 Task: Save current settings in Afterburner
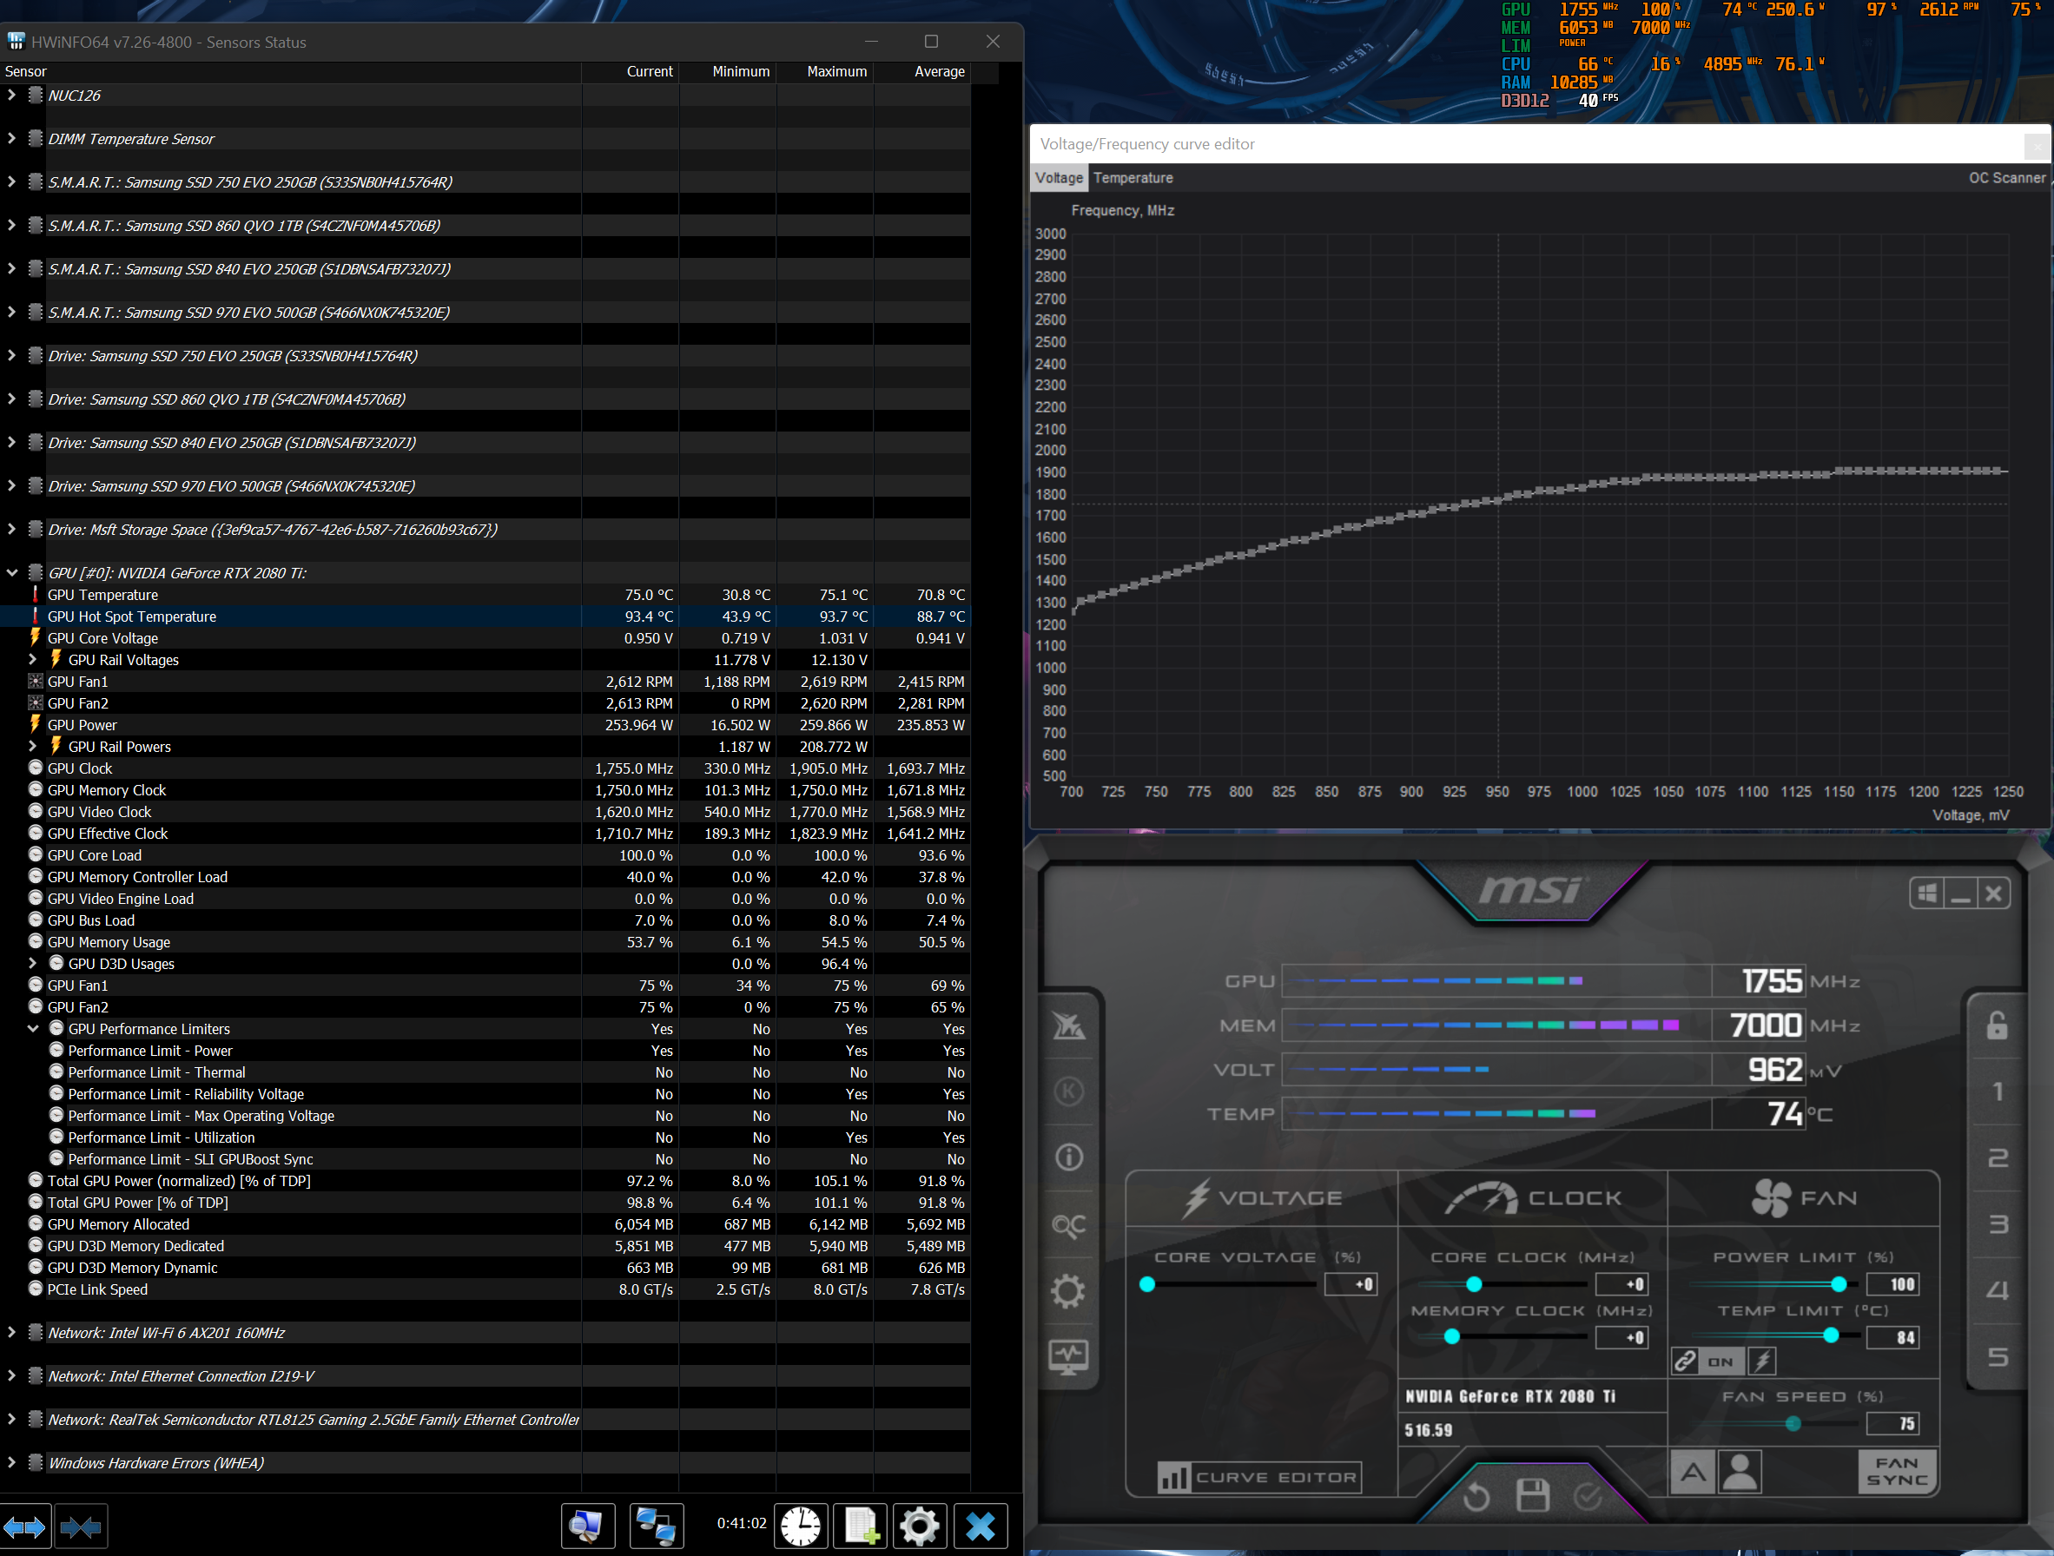(x=1533, y=1498)
